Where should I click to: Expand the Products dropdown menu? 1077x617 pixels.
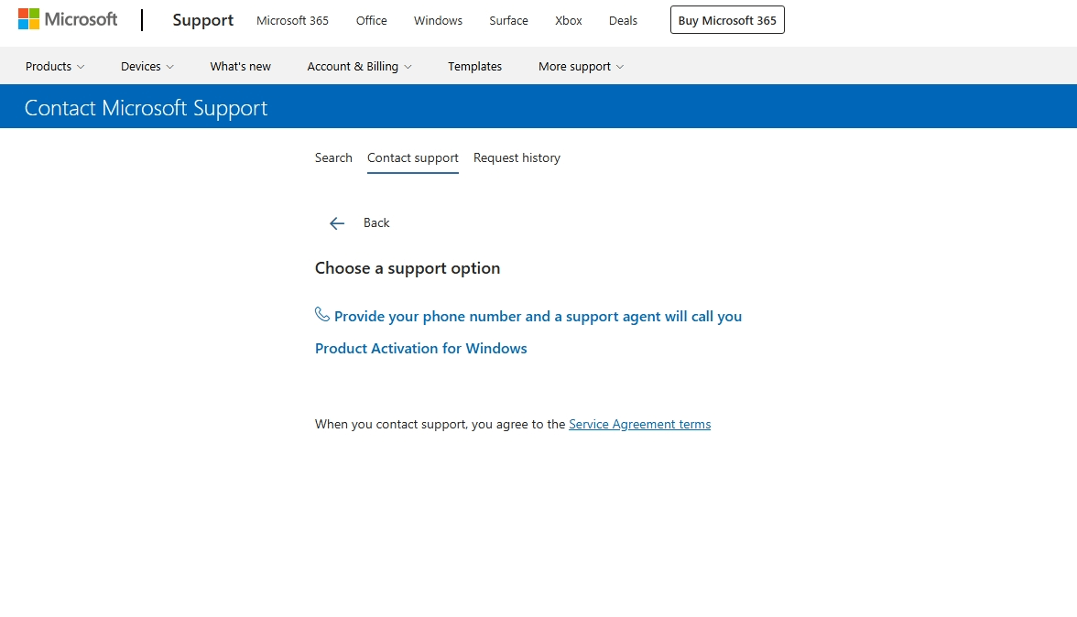[55, 67]
